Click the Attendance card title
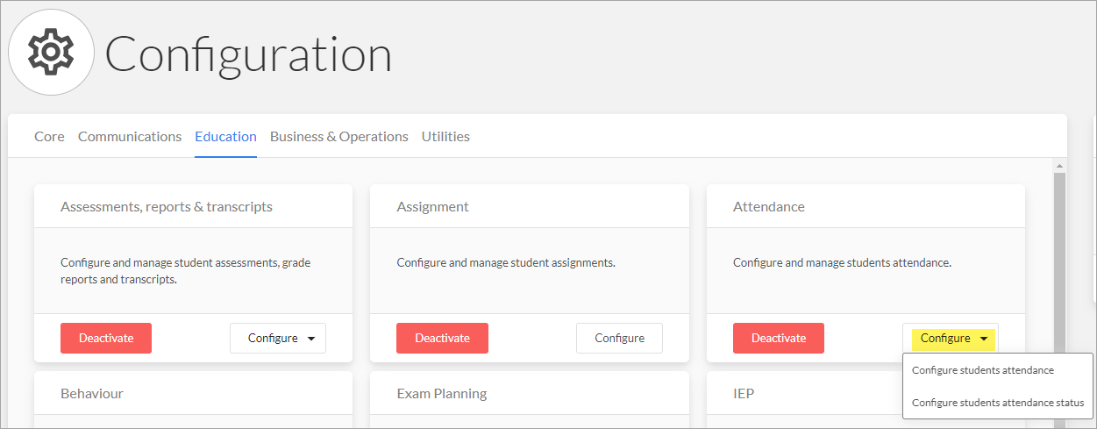The height and width of the screenshot is (429, 1097). [x=769, y=207]
